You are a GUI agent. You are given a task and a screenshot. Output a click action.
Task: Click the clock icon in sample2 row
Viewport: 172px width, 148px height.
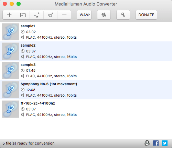coord(23,51)
